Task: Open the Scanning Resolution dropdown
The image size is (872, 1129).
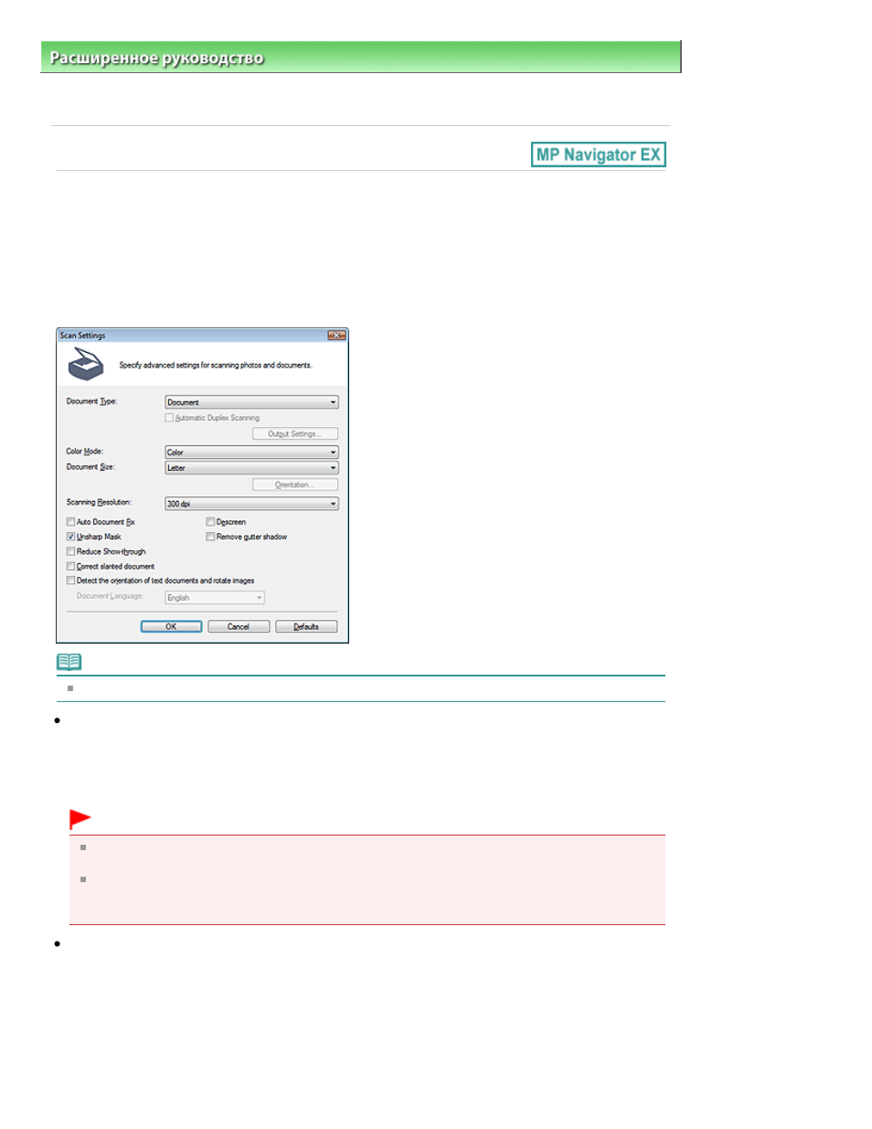Action: point(251,504)
